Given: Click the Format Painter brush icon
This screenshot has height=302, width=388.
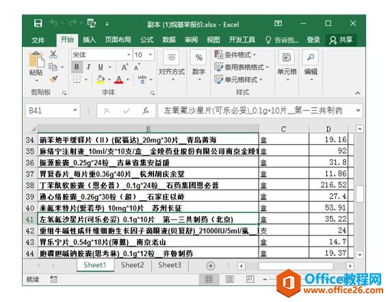Looking at the screenshot, I should tap(53, 79).
